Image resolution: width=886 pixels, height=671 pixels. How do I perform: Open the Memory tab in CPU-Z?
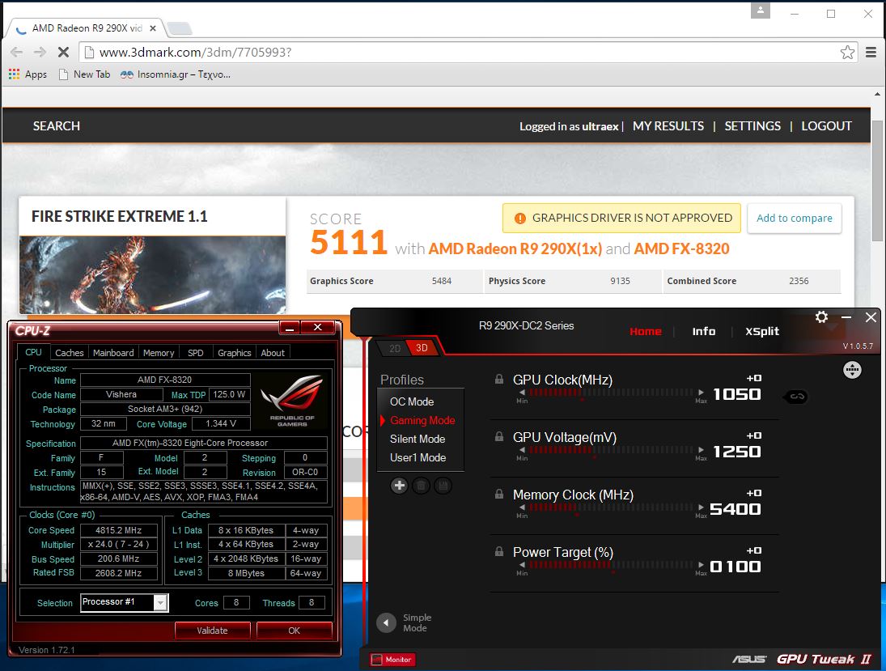(x=159, y=353)
